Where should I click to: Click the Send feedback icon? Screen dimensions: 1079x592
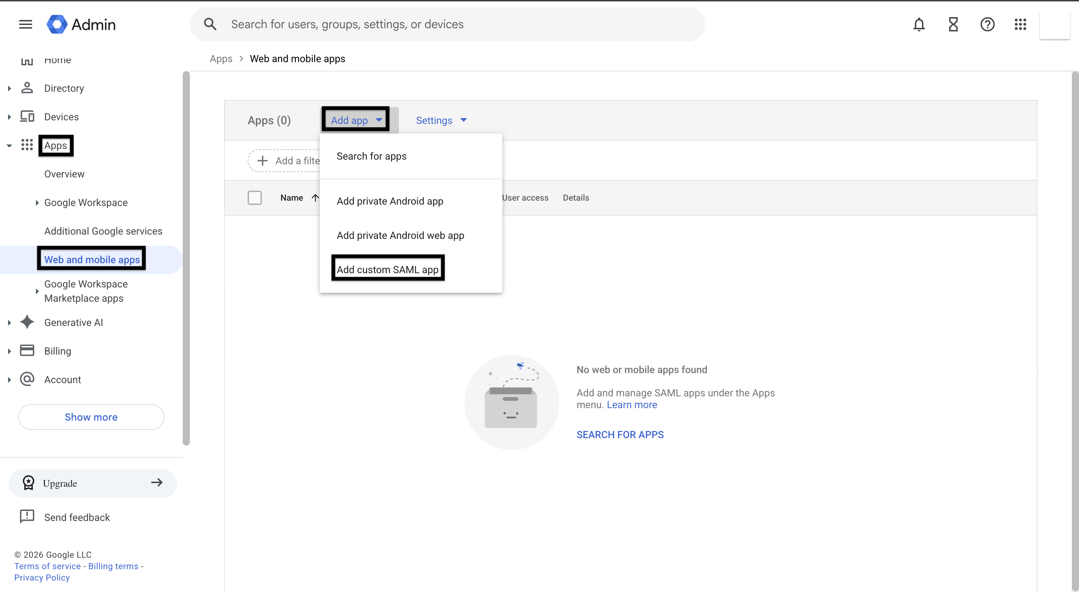coord(27,517)
